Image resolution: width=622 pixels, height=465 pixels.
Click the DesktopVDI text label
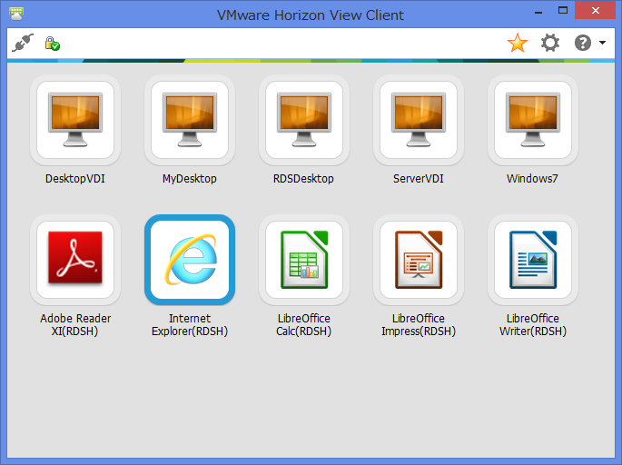tap(75, 179)
